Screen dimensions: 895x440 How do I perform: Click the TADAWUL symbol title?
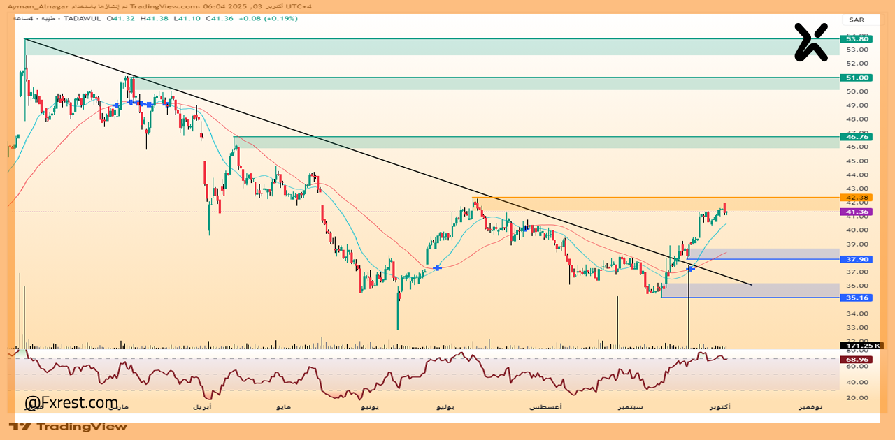(84, 18)
